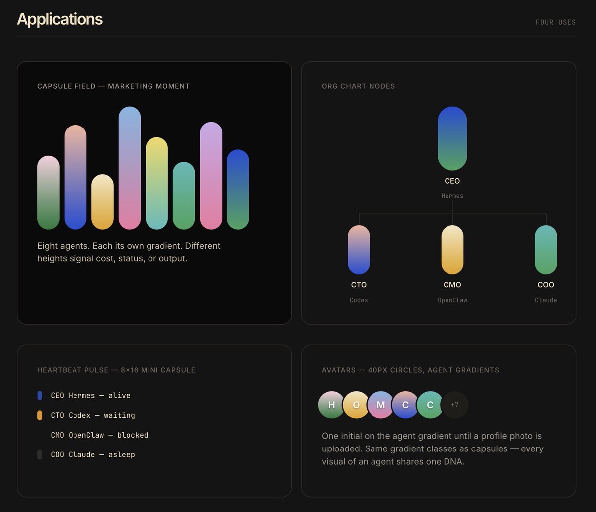Click the 'Applications' page heading
596x512 pixels.
point(60,19)
